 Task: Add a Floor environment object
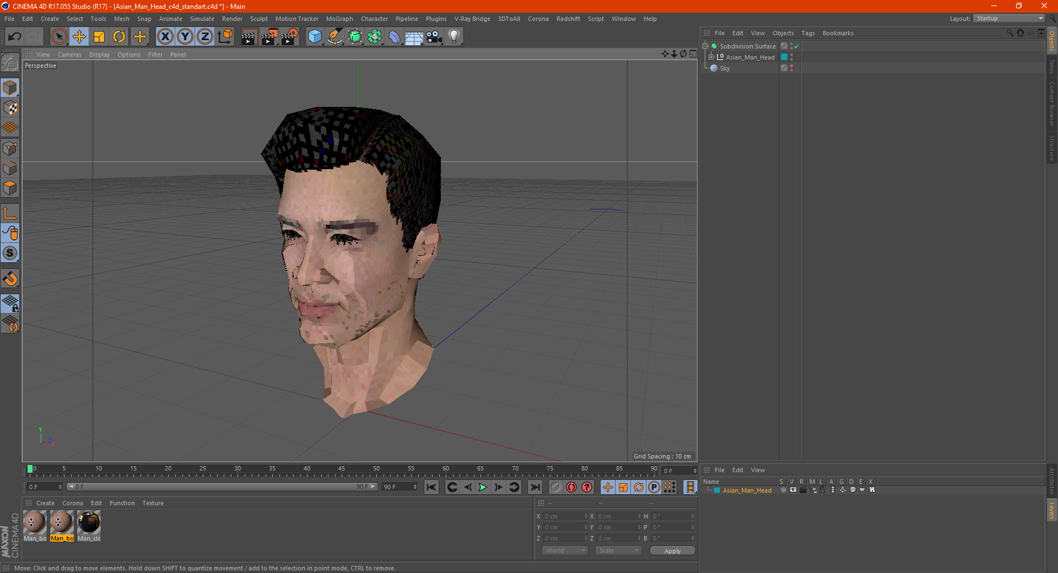coord(414,37)
